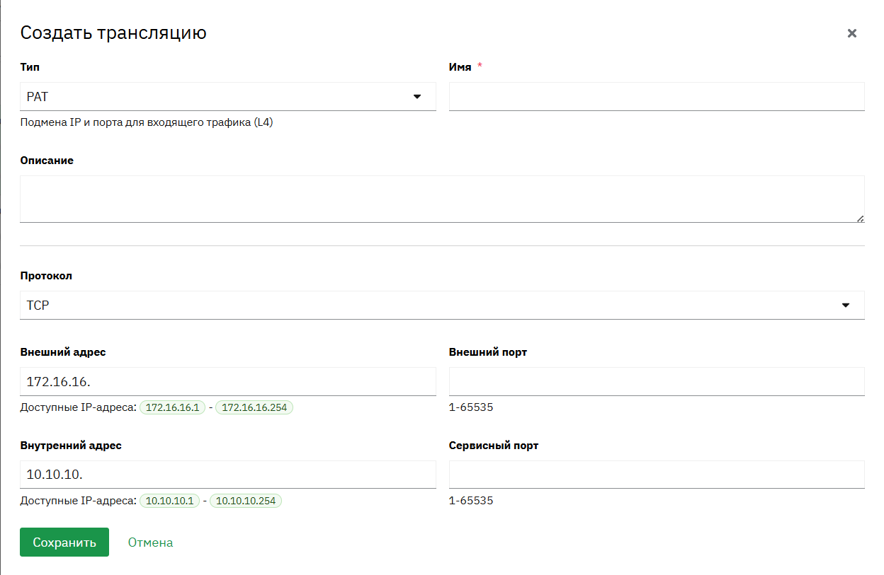Cancel via the Отмена link

[x=150, y=542]
